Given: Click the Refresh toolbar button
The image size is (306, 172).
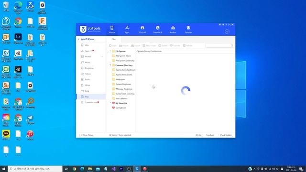Looking at the screenshot, I should [187, 46].
